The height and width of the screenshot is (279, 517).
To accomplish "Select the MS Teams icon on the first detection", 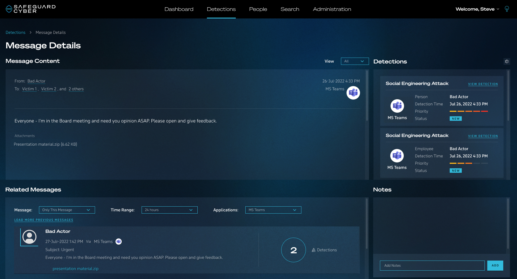I will click(x=397, y=106).
